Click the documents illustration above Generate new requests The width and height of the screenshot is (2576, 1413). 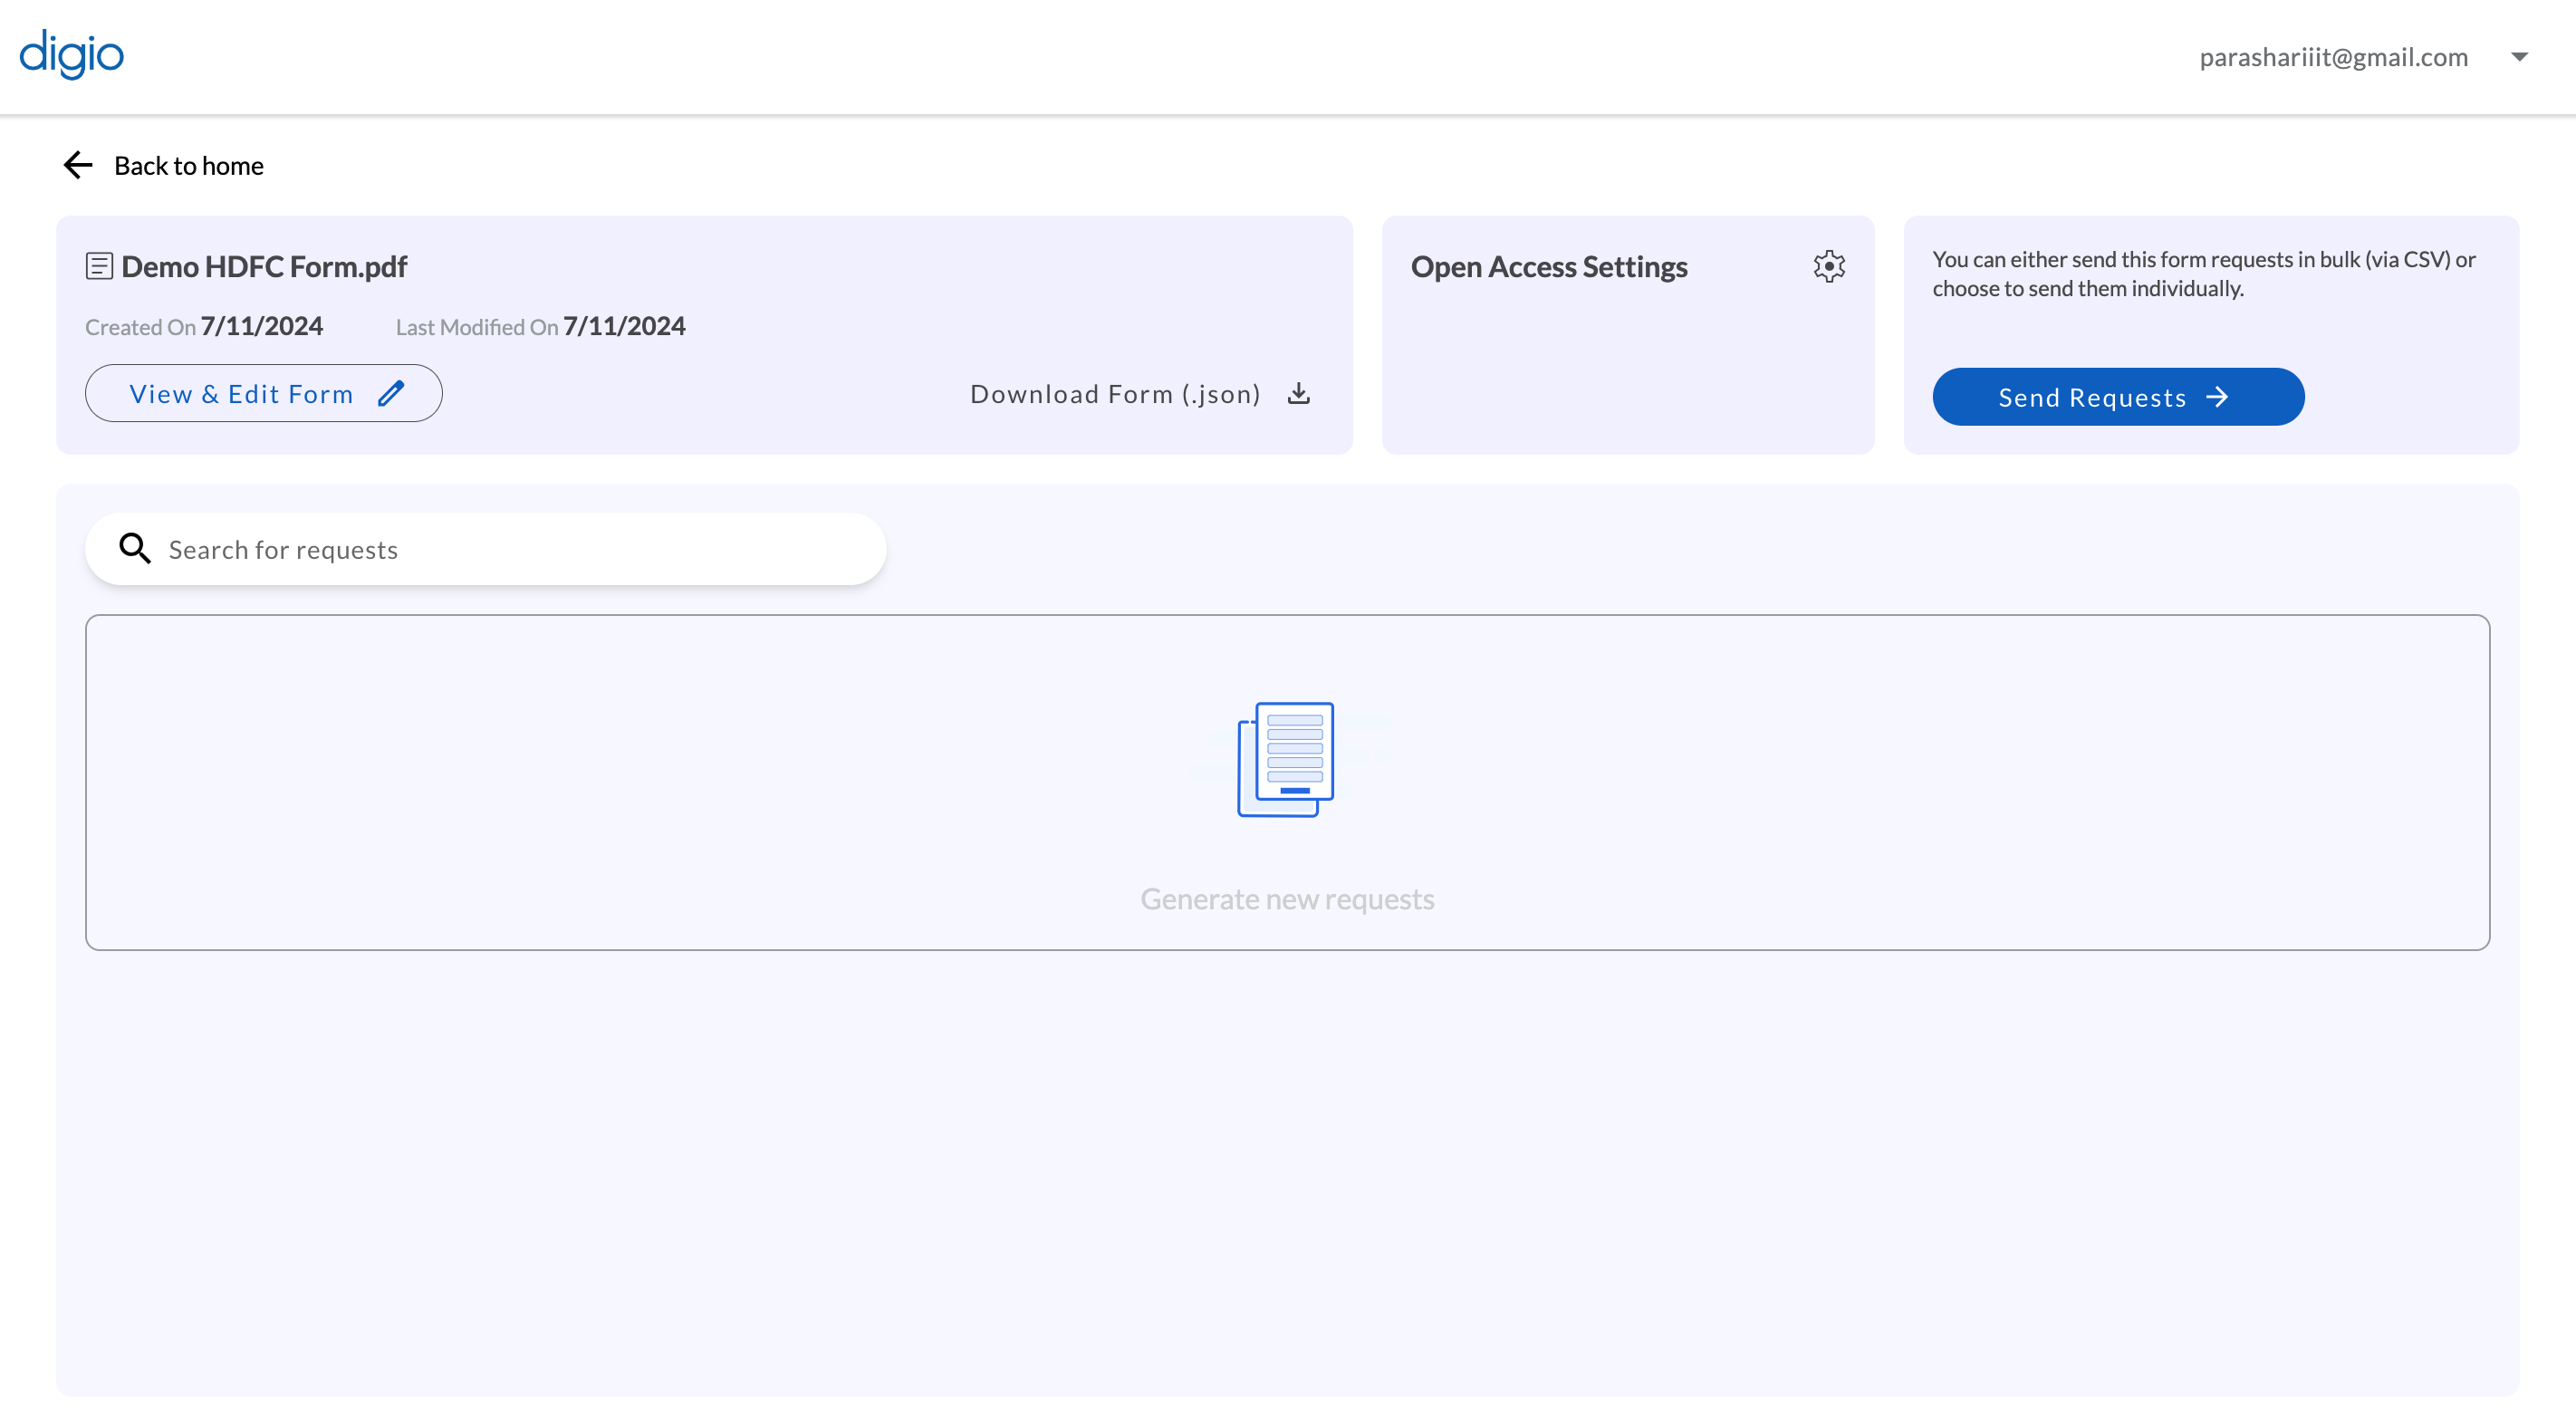click(1287, 760)
